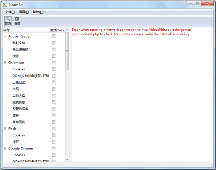
Task: Open the 帮助(H) menu
Action: pyautogui.click(x=38, y=12)
